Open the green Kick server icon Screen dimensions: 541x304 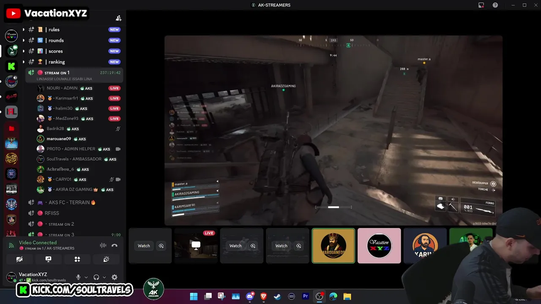(x=11, y=66)
